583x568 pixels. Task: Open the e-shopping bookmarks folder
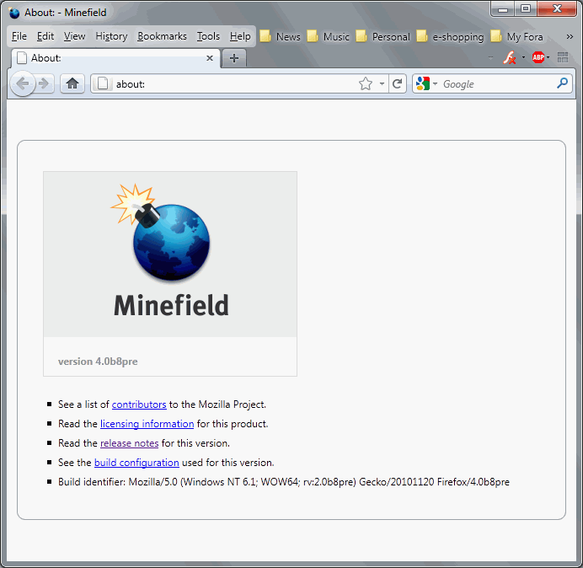click(x=450, y=36)
